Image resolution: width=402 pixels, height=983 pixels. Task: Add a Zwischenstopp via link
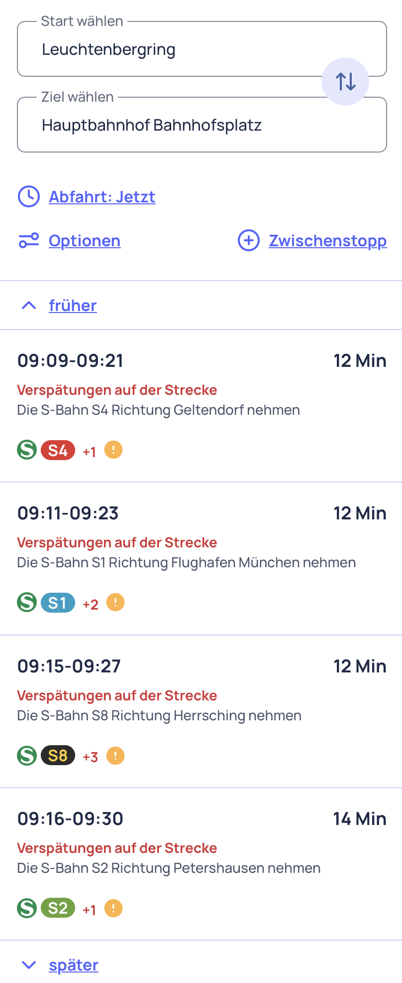(328, 241)
